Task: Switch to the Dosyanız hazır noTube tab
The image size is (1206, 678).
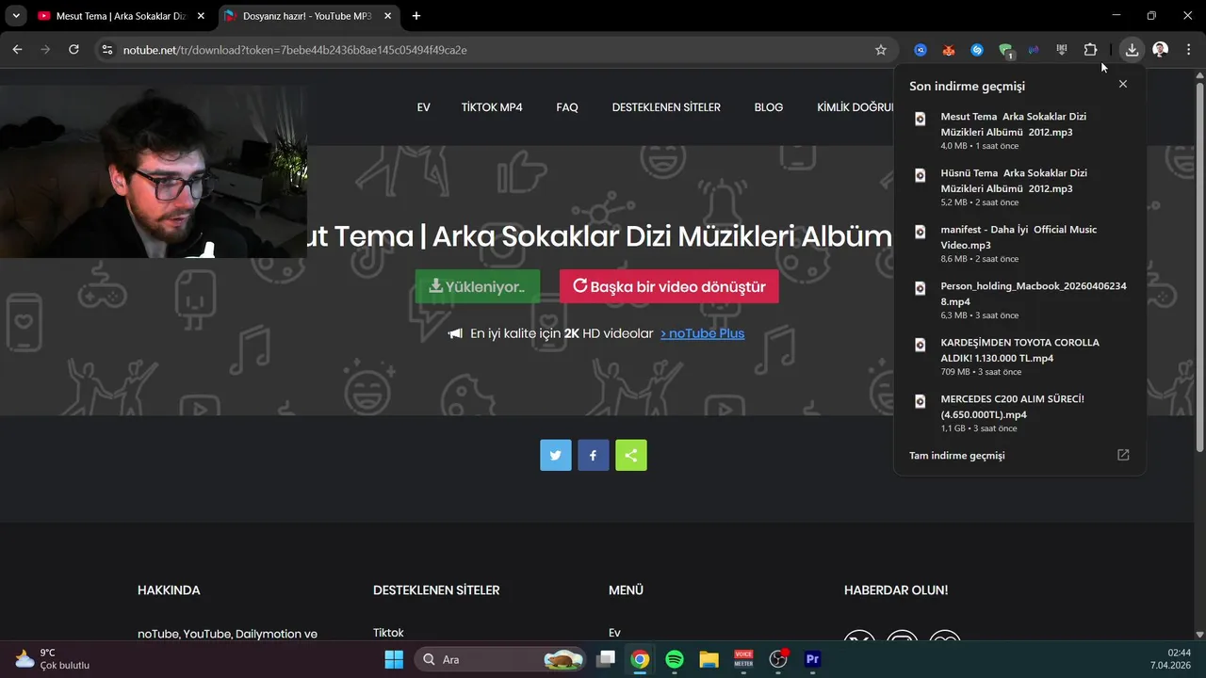Action: [306, 16]
